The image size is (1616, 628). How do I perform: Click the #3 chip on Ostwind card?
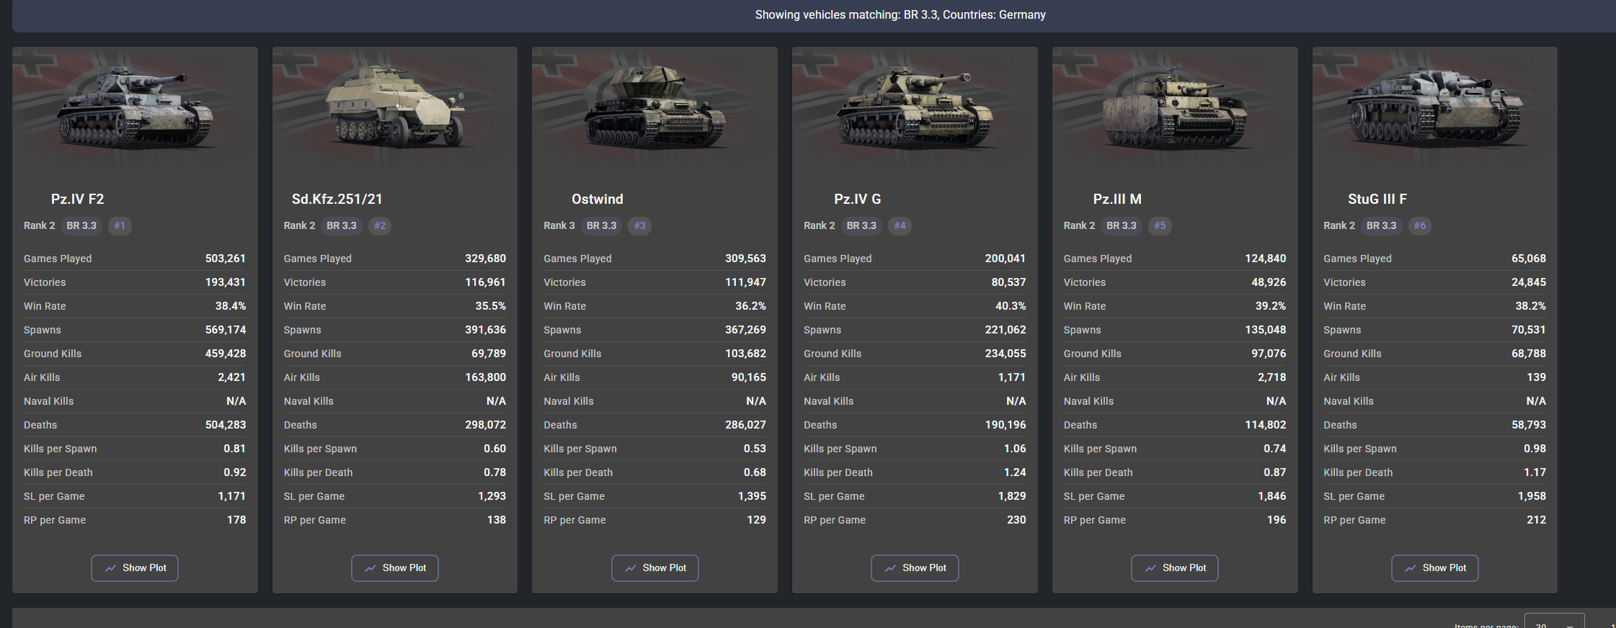(639, 225)
